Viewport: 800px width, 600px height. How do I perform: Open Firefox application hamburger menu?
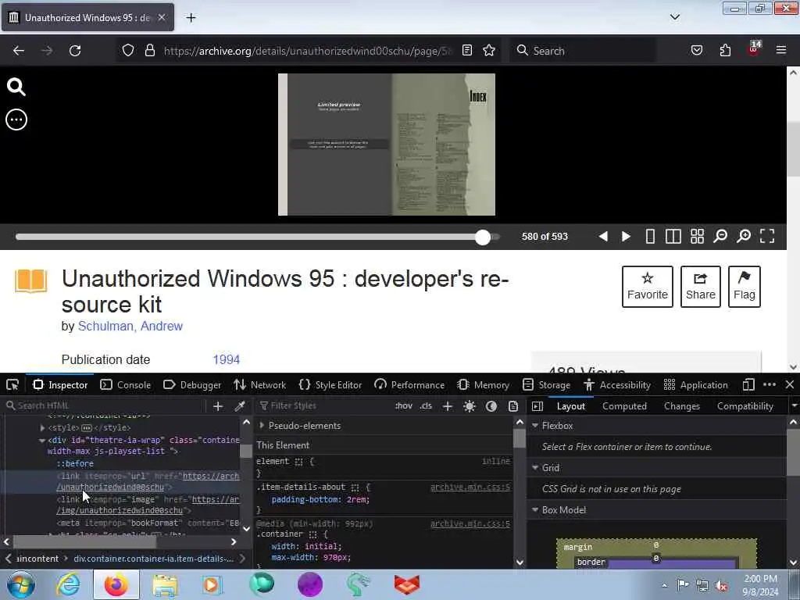click(781, 50)
